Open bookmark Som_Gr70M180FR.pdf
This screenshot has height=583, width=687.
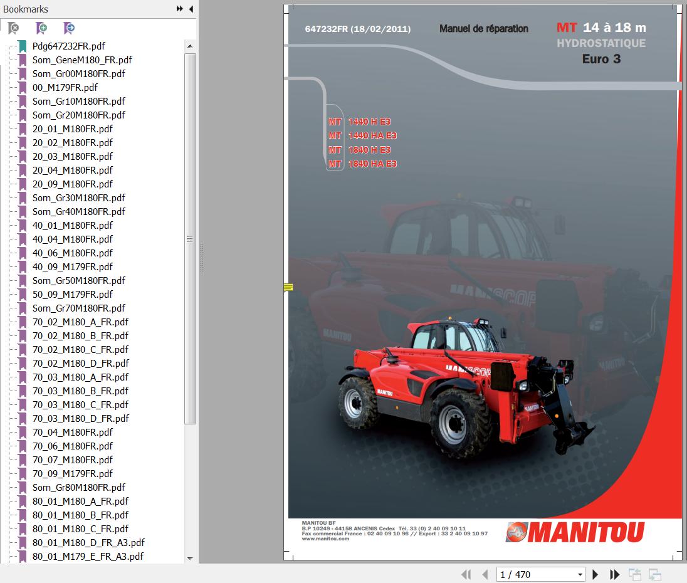coord(79,308)
